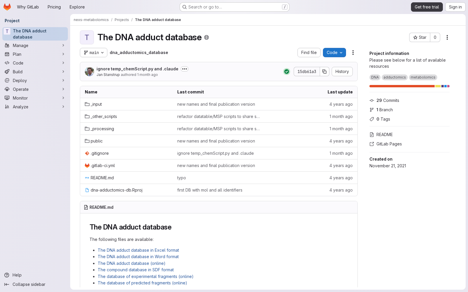Expand the Monitor section chevron
Image resolution: width=468 pixels, height=292 pixels.
63,98
